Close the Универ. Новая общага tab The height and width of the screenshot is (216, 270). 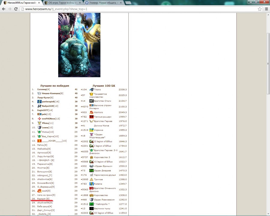click(x=121, y=3)
